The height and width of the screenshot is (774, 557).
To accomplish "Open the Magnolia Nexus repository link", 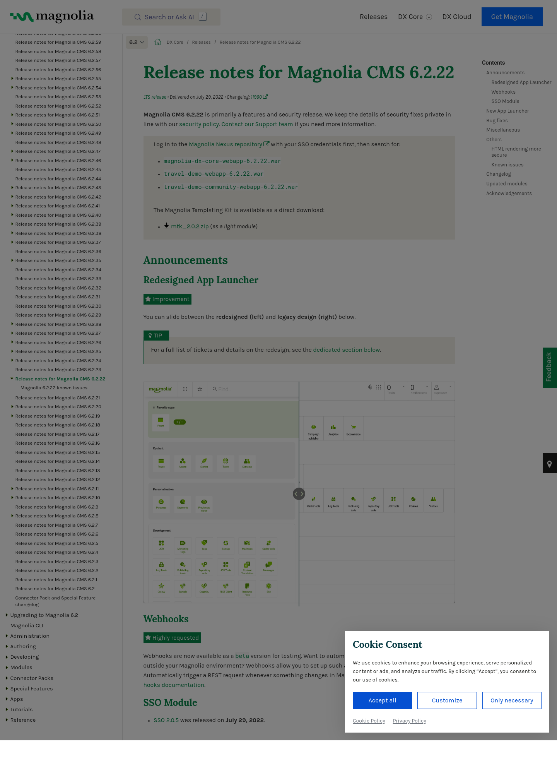I will click(x=226, y=144).
